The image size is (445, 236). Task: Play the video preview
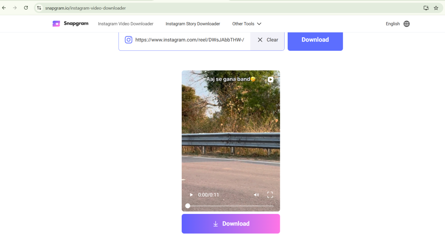click(x=191, y=195)
